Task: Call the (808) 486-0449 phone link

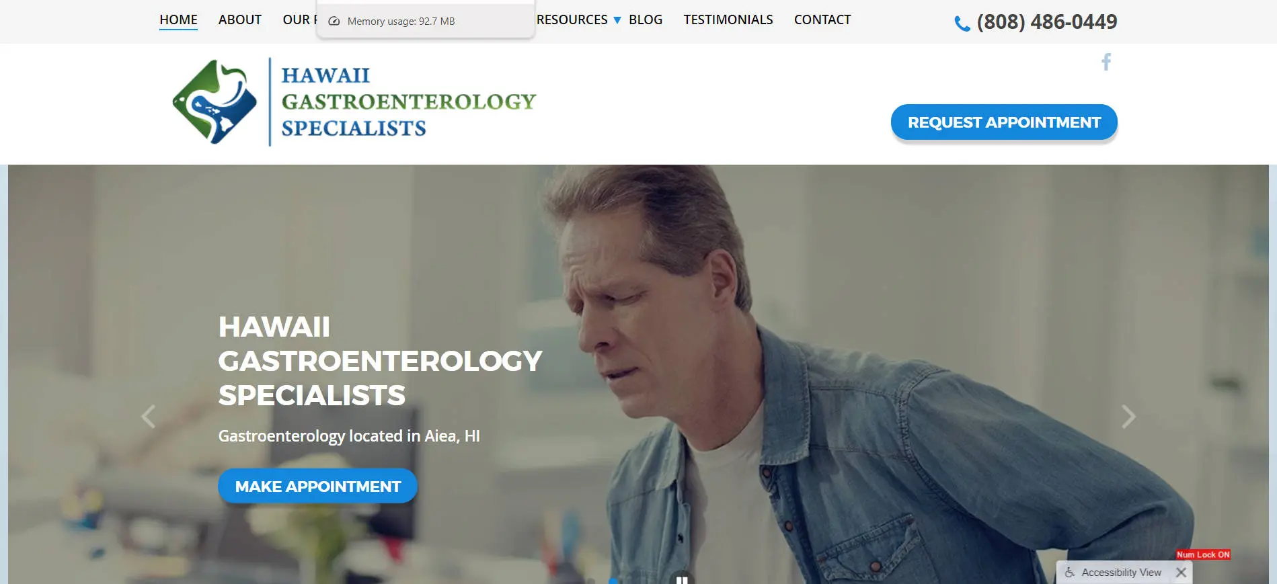Action: (x=1047, y=22)
